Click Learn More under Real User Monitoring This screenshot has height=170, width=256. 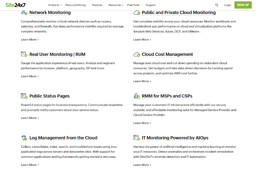[x=30, y=76]
